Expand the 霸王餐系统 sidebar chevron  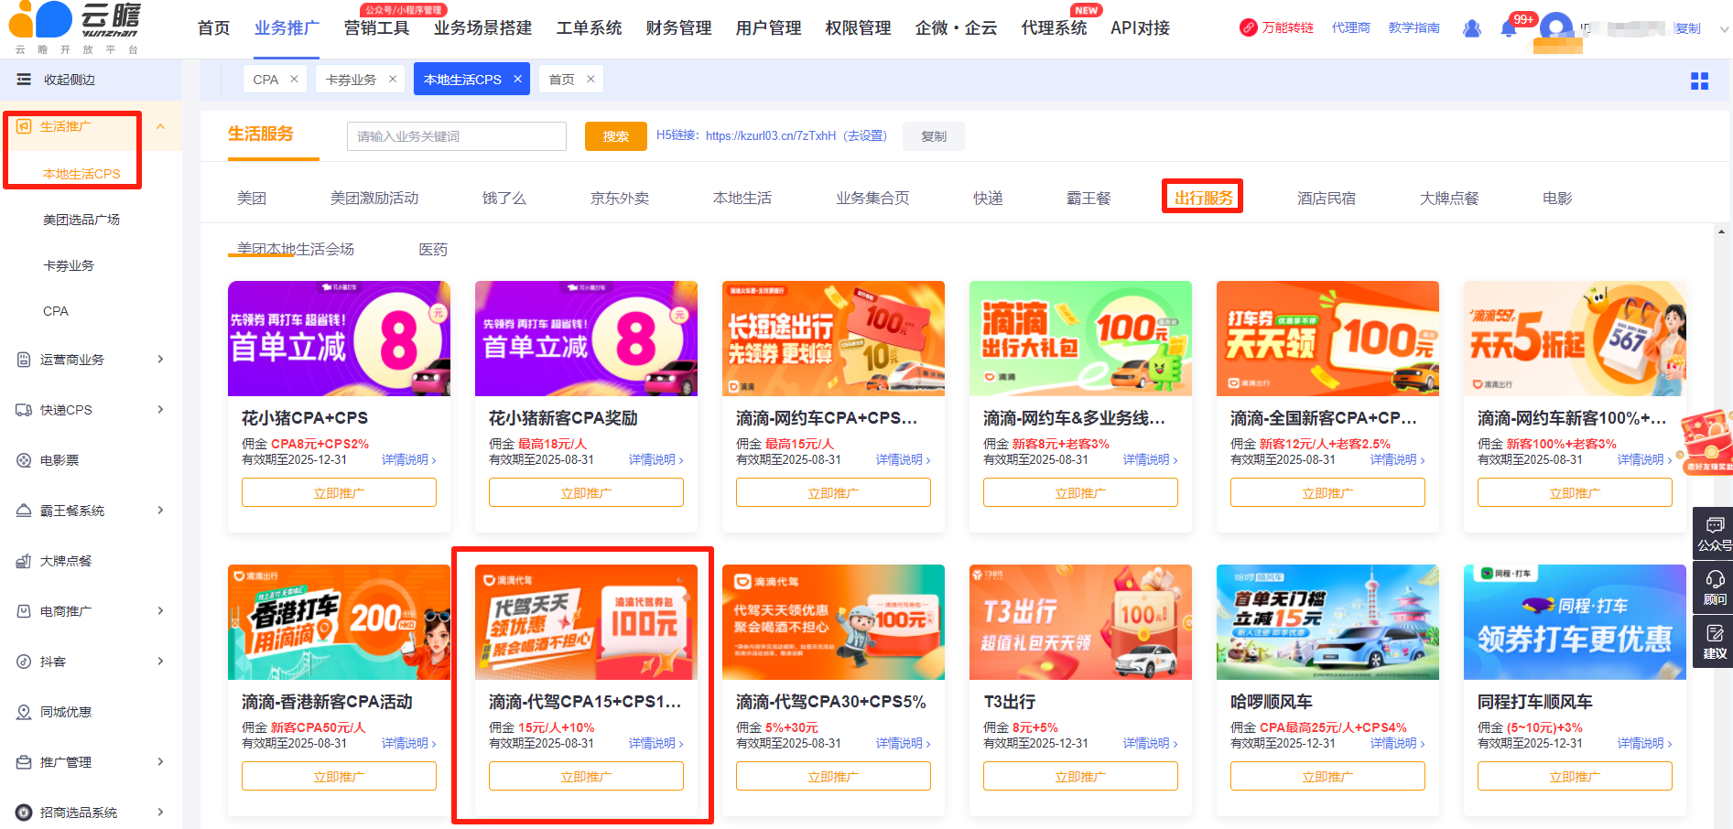pyautogui.click(x=160, y=511)
